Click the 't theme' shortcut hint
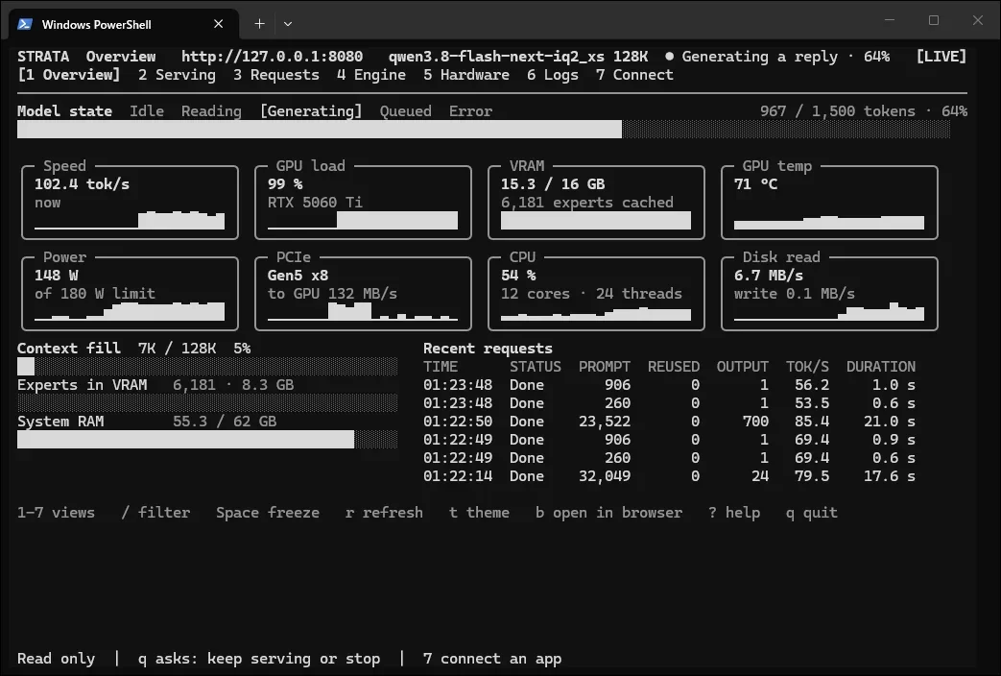1001x676 pixels. tap(479, 513)
